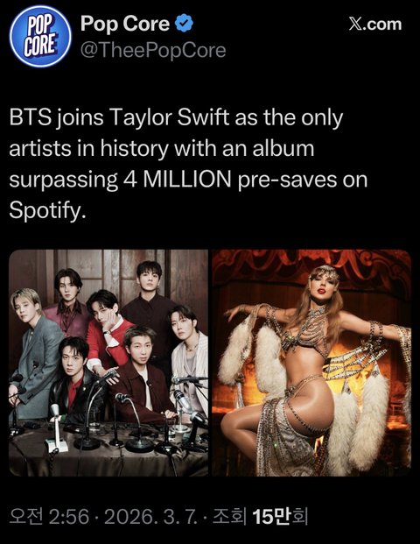Screen dimensions: 420x544
Task: Click the 4 MILLION text
Action: pyautogui.click(x=178, y=180)
